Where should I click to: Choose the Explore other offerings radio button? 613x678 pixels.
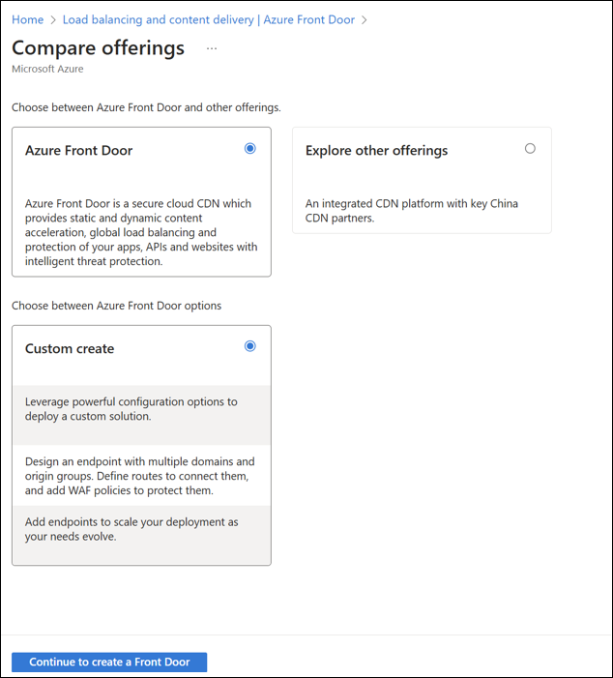(x=530, y=149)
